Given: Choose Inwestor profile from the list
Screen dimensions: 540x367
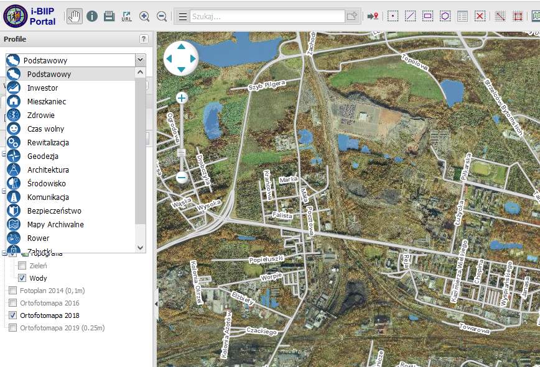Looking at the screenshot, I should click(x=42, y=88).
